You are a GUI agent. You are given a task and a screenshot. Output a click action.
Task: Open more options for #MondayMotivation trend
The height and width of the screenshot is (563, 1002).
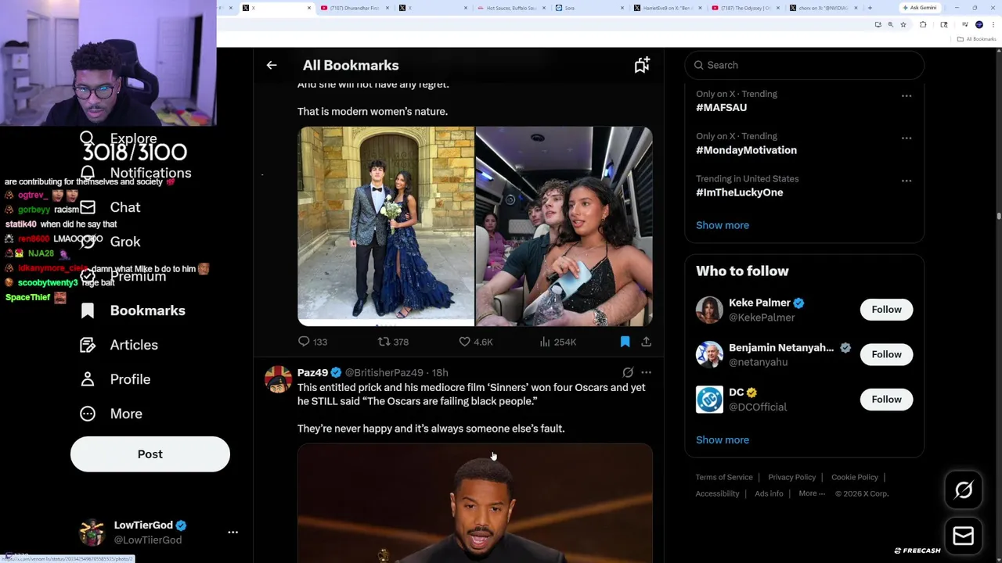[906, 138]
